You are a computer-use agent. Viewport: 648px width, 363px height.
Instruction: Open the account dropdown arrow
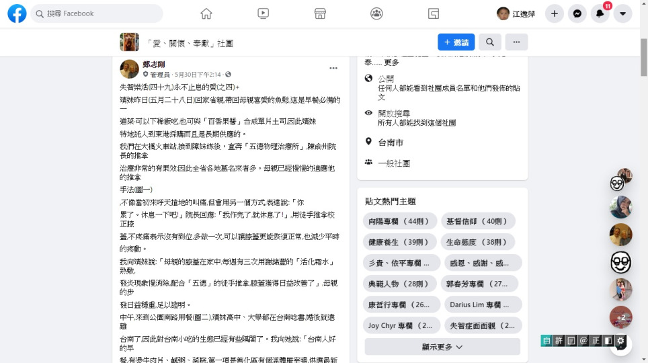click(x=622, y=13)
